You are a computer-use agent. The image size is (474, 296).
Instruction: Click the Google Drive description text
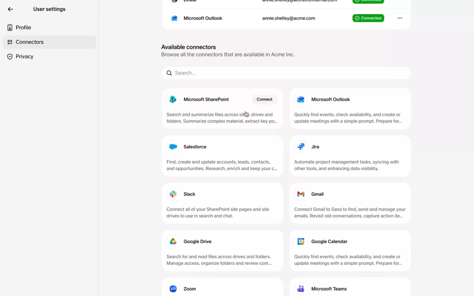[x=219, y=260]
